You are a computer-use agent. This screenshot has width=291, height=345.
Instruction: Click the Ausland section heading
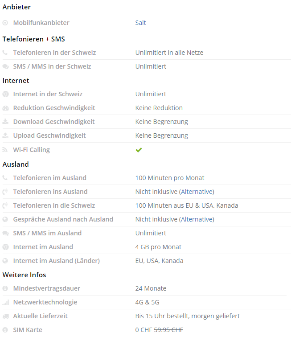16,164
